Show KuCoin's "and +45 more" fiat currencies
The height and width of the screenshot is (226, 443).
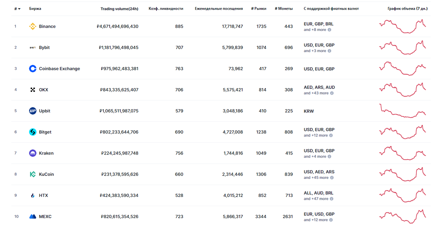[316, 178]
